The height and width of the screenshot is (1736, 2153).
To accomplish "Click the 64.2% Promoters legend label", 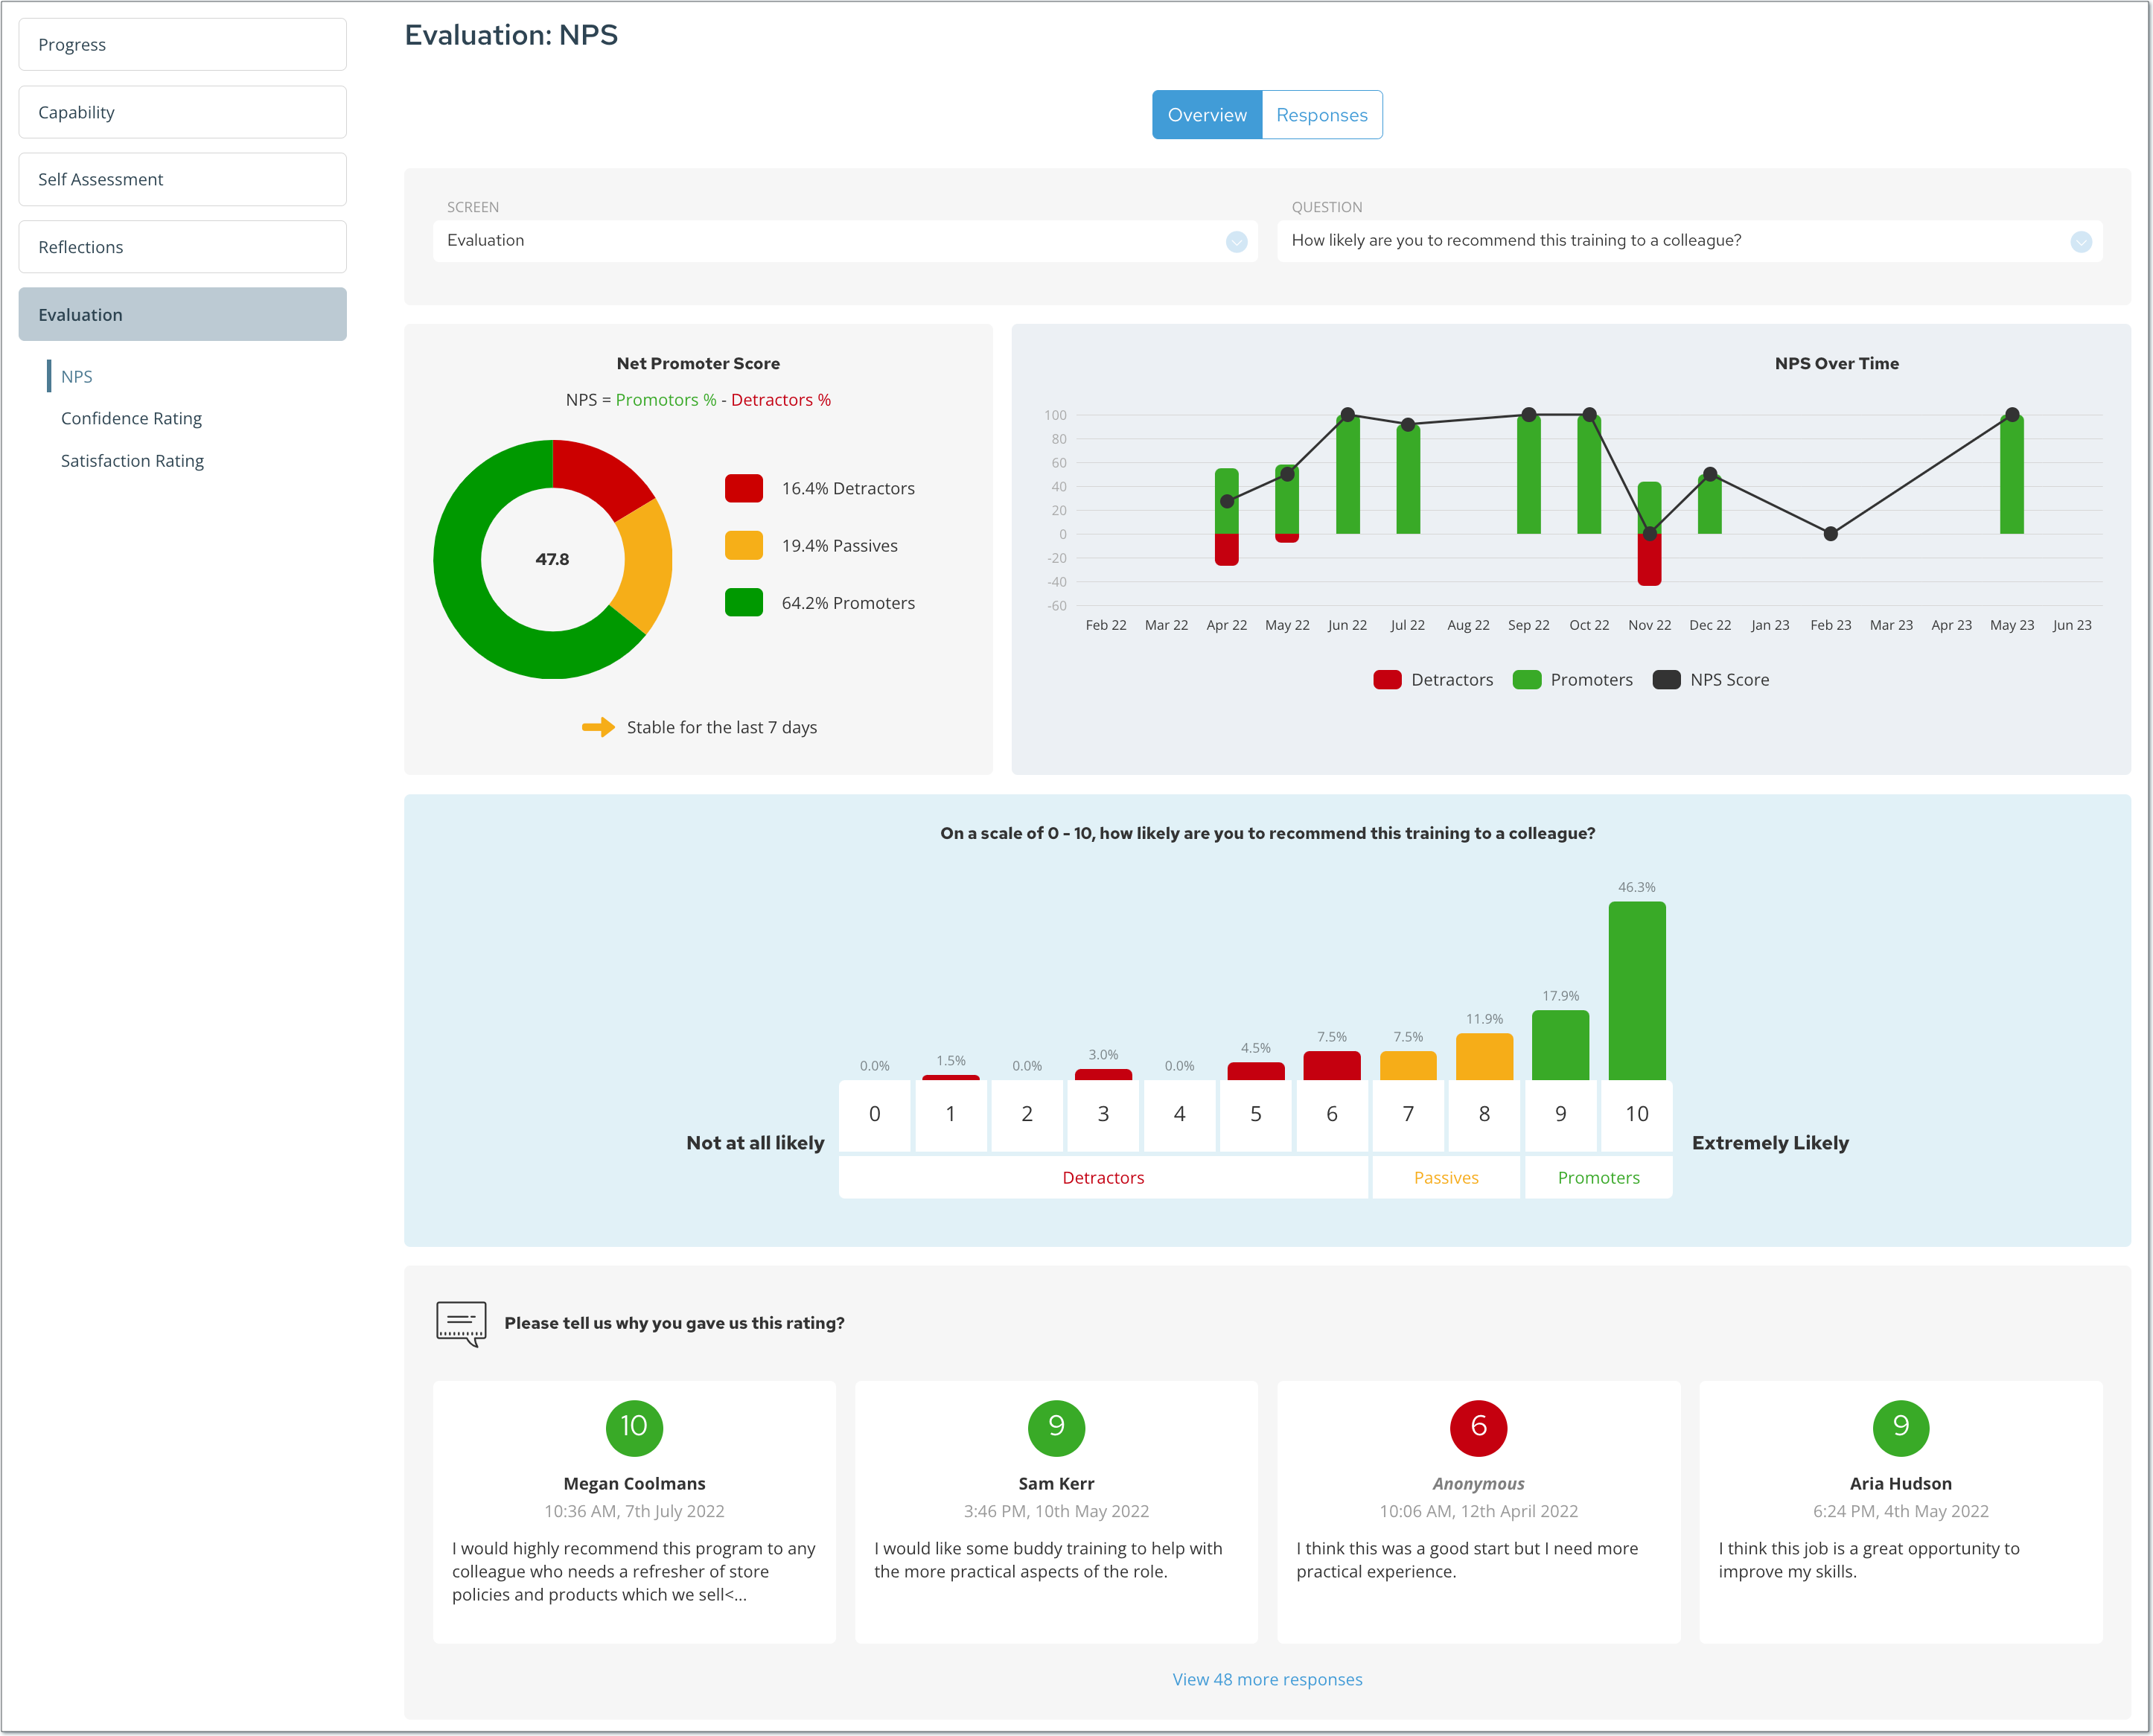I will click(x=847, y=602).
